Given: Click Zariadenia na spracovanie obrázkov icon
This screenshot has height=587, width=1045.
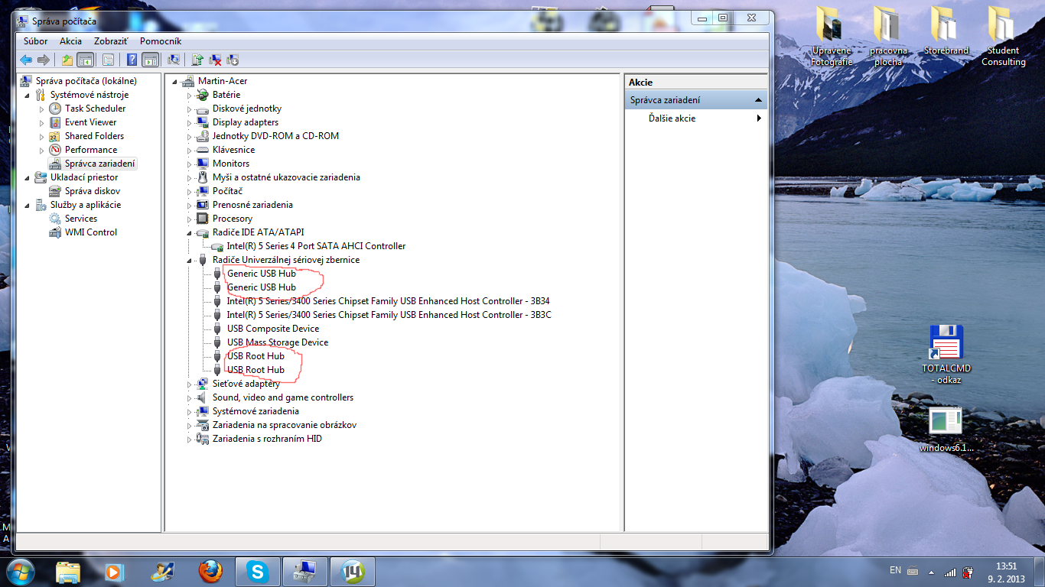Looking at the screenshot, I should [203, 425].
